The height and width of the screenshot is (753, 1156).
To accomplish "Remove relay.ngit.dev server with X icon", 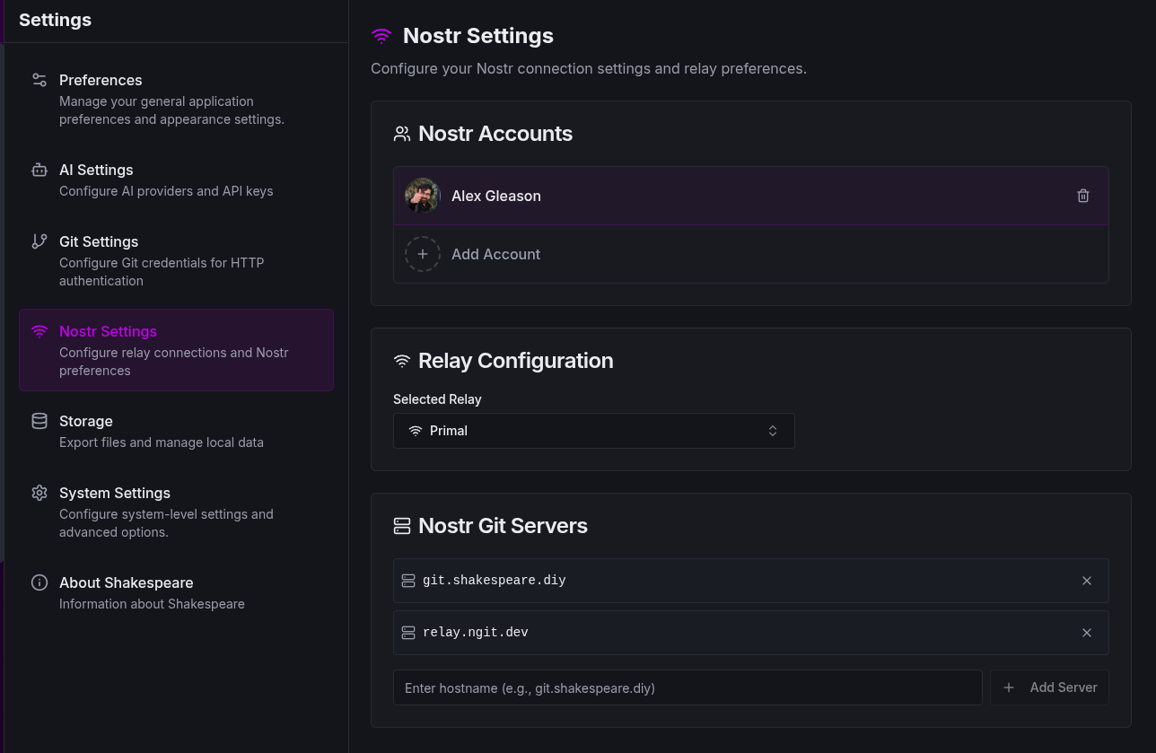I will [1086, 633].
